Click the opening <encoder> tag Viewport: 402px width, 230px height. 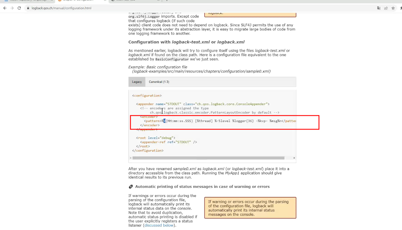click(x=149, y=117)
